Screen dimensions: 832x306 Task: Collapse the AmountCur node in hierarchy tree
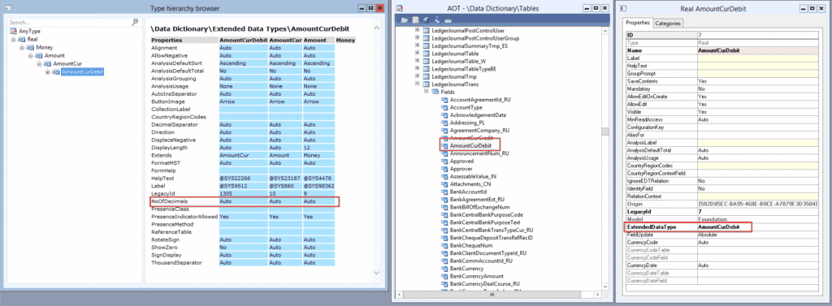[x=40, y=63]
